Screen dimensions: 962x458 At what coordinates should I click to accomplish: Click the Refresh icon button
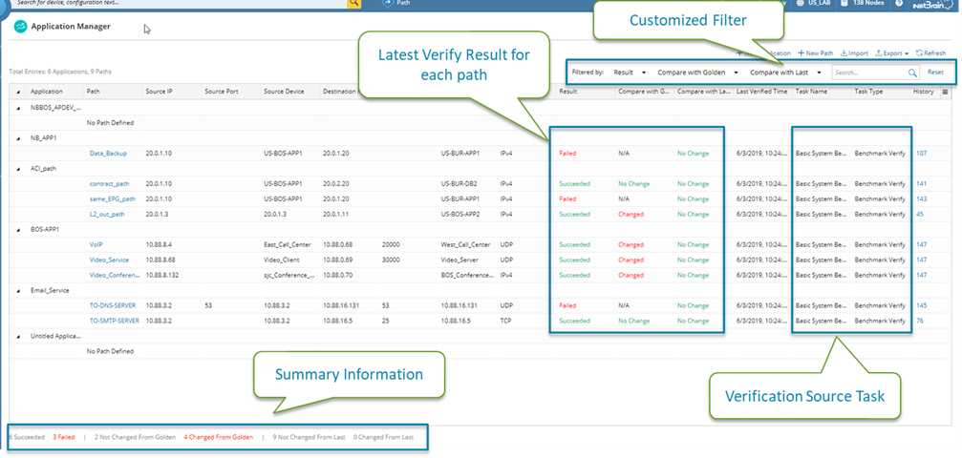point(931,53)
